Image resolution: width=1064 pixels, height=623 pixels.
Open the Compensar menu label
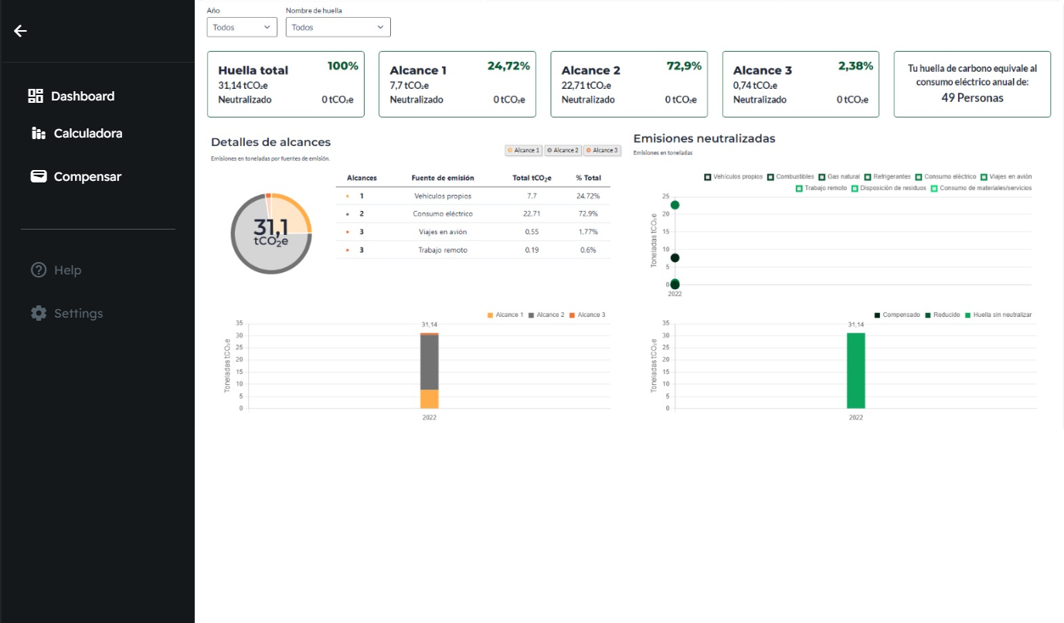click(87, 176)
